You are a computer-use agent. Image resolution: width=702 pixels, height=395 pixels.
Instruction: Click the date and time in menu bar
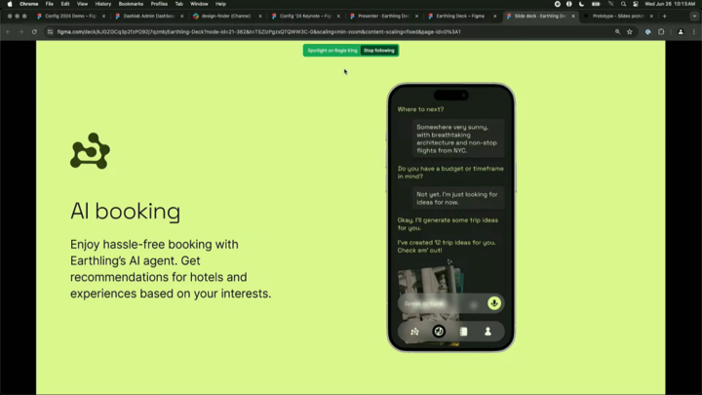click(670, 4)
